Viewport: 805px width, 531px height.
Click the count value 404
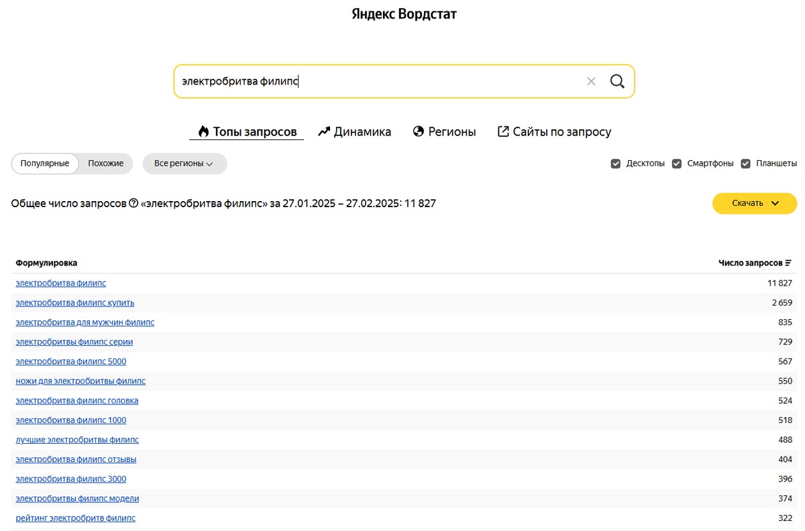(x=785, y=459)
